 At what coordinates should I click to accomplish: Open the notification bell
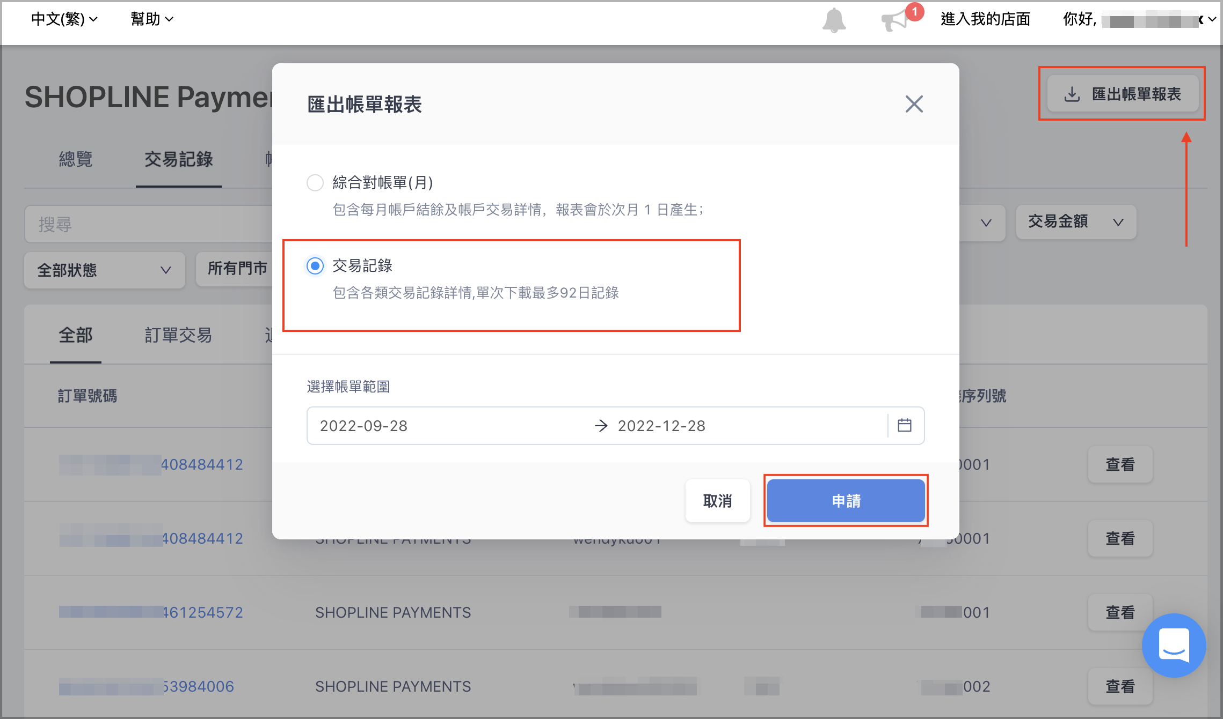pos(834,20)
